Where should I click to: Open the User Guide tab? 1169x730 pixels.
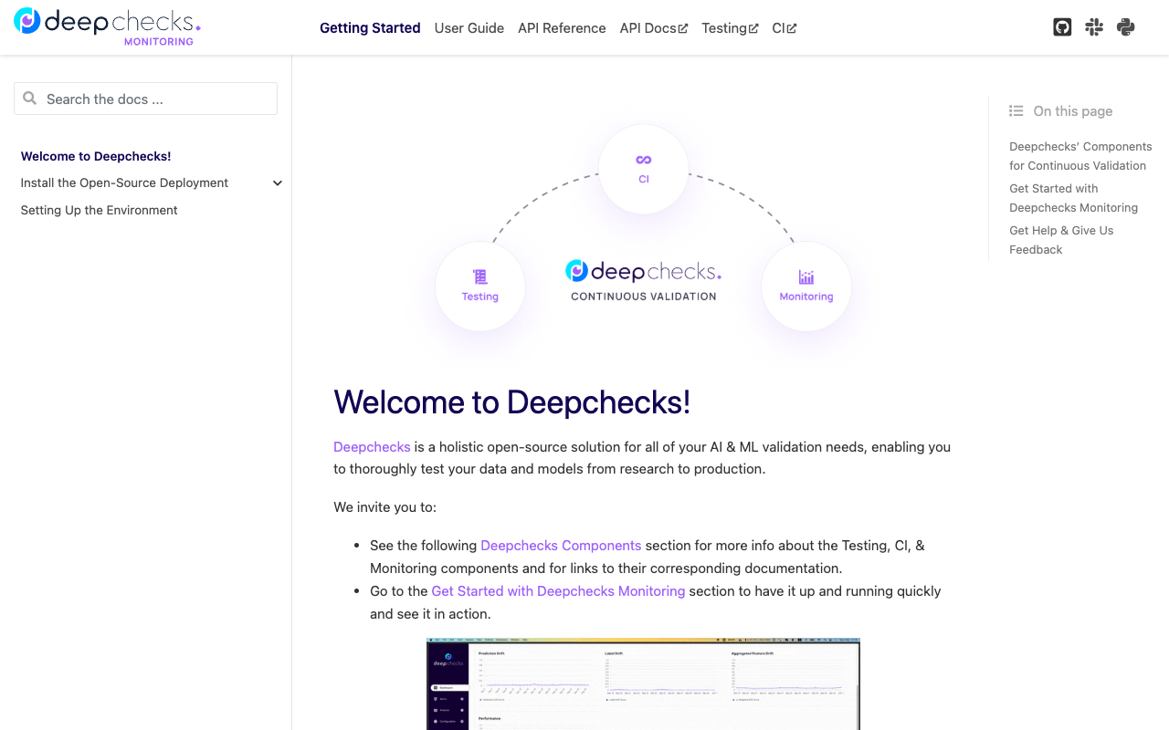point(469,28)
